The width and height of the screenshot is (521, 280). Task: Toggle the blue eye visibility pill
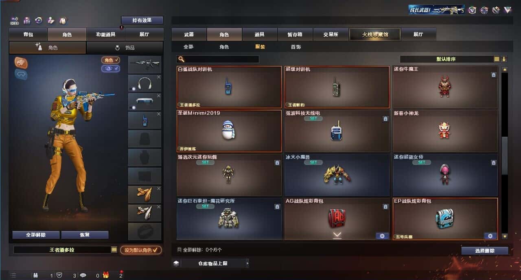[x=111, y=68]
